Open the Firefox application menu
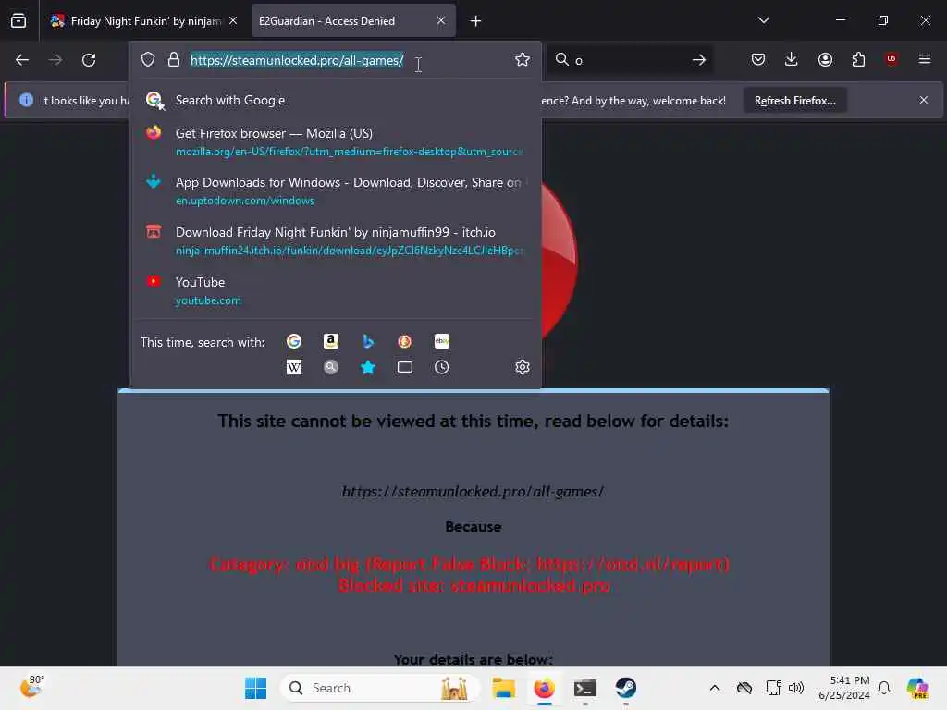This screenshot has height=710, width=947. pos(924,59)
